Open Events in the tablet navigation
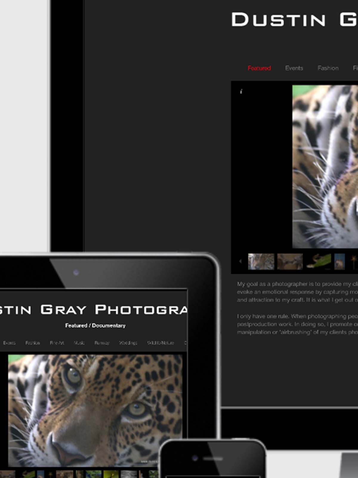This screenshot has height=478, width=358. (x=9, y=343)
